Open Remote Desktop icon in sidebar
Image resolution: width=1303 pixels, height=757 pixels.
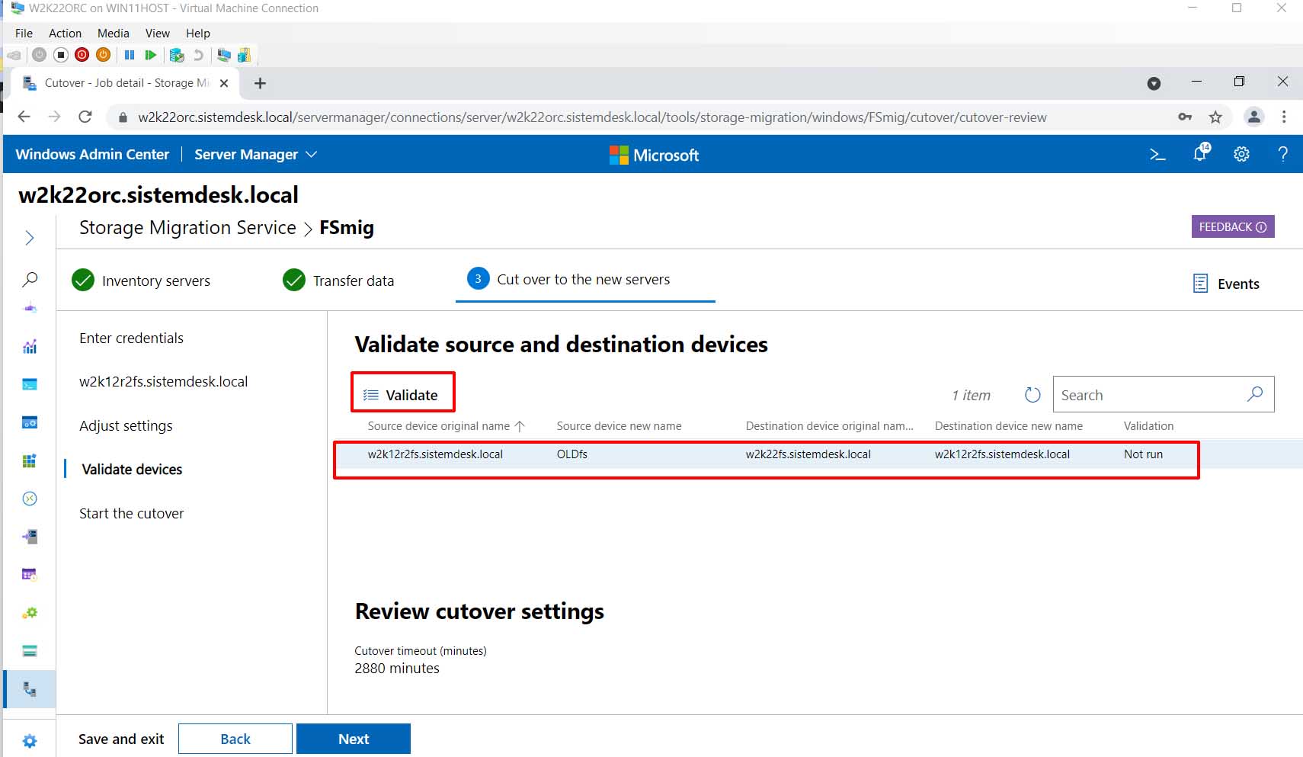pos(30,499)
